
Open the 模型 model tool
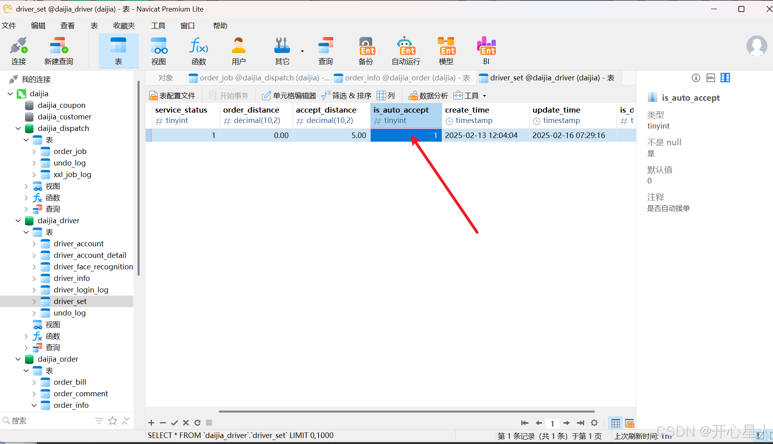tap(446, 51)
